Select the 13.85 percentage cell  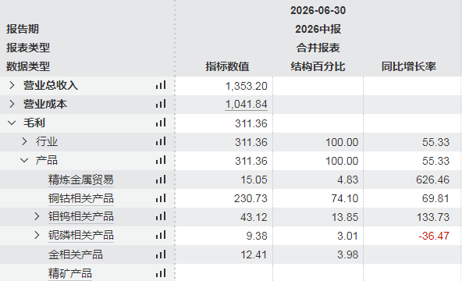point(345,217)
